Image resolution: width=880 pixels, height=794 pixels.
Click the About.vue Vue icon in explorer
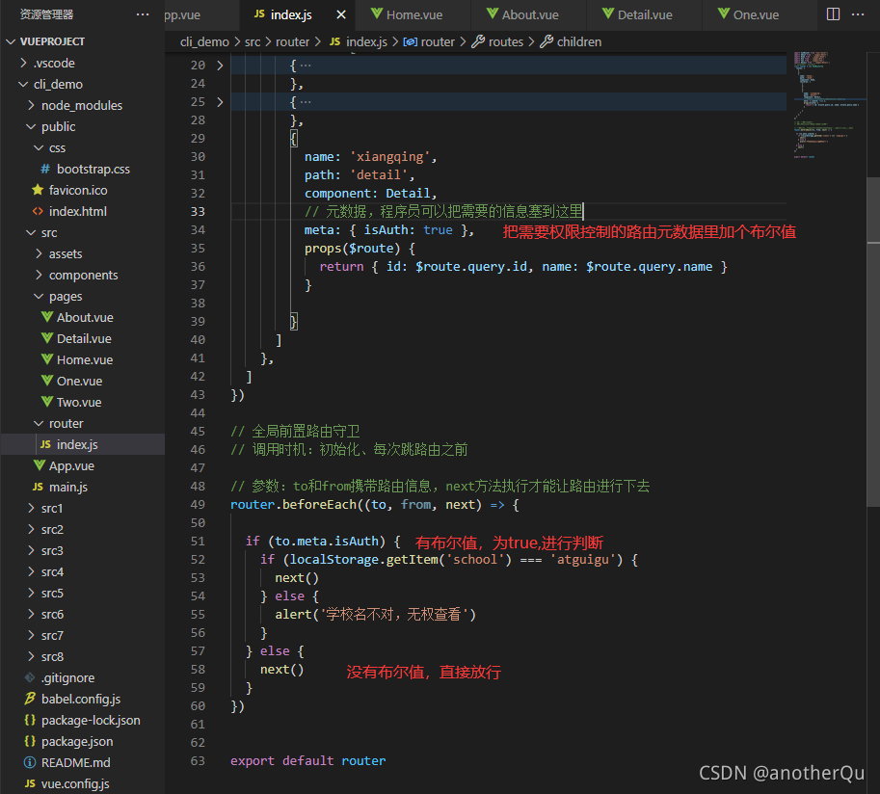pos(47,317)
